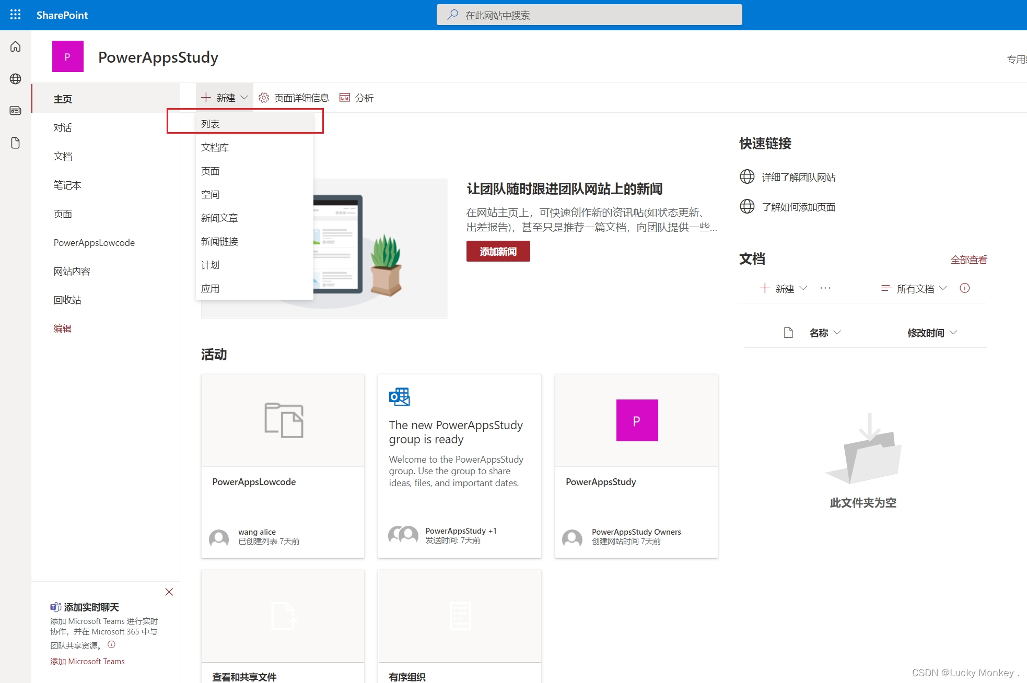This screenshot has width=1027, height=683.
Task: Click the magenta P tile on PowerAppsStudy card
Action: coord(637,420)
